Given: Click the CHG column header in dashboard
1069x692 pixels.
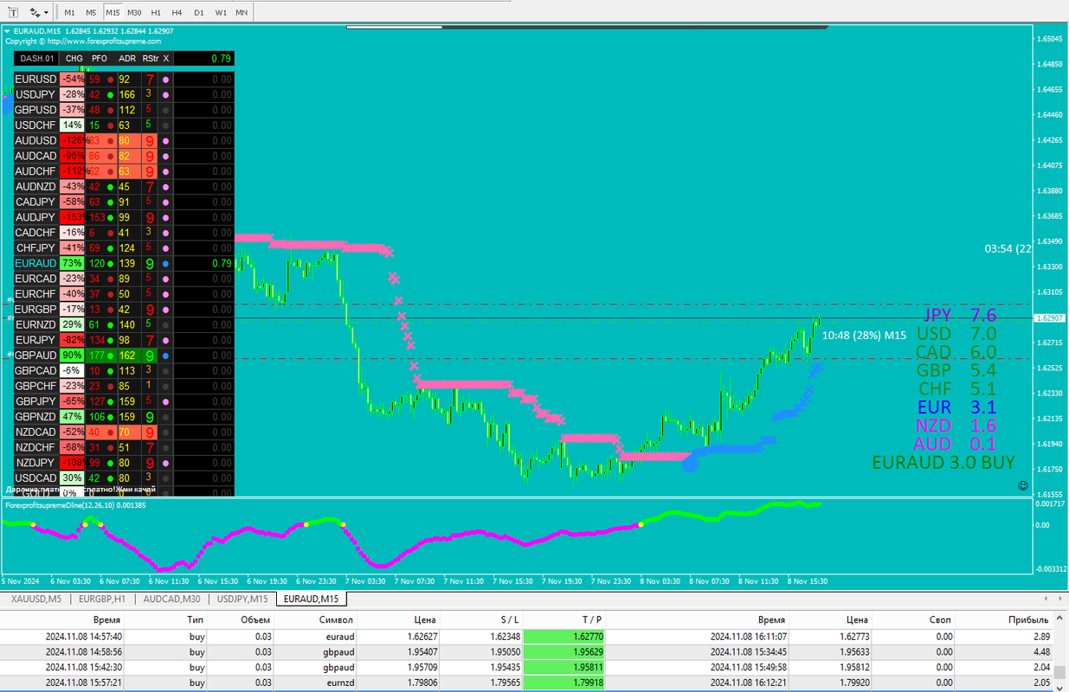Looking at the screenshot, I should [x=74, y=59].
